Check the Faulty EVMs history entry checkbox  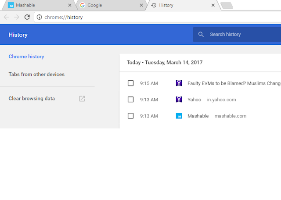130,83
